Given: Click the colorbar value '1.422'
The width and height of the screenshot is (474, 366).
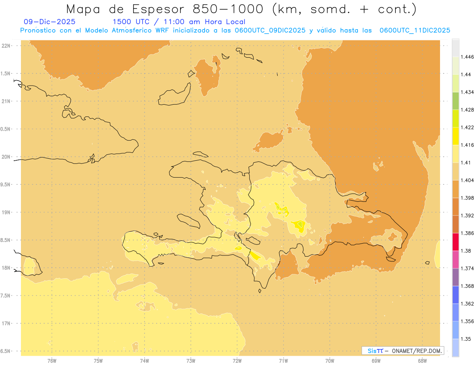Looking at the screenshot, I should coord(467,127).
